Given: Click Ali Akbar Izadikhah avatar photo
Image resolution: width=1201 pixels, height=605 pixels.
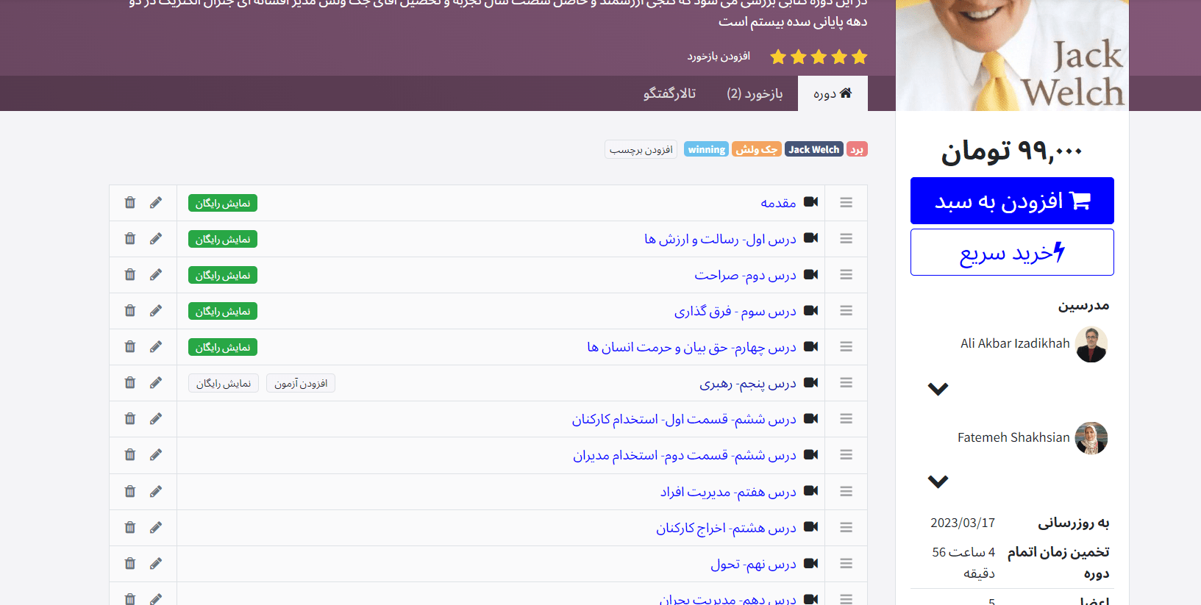Looking at the screenshot, I should [1091, 345].
